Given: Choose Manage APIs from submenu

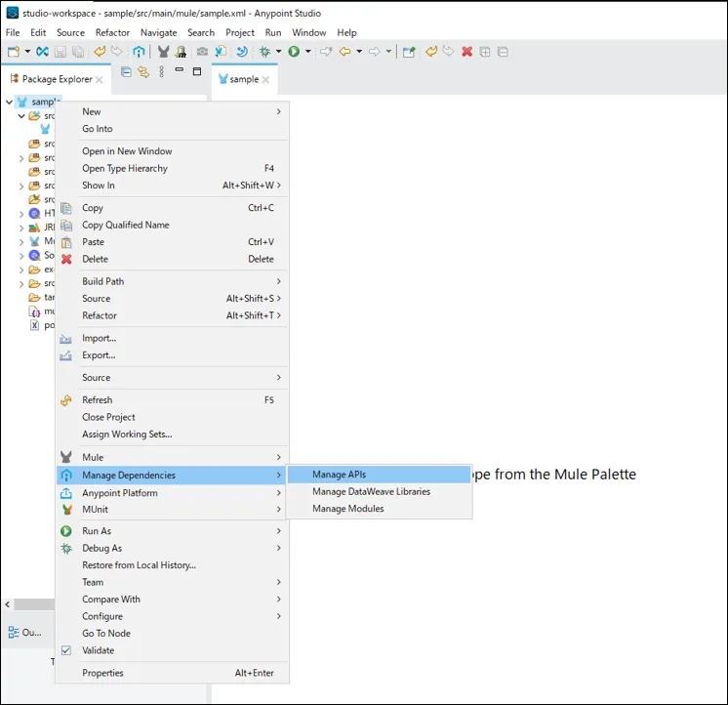Looking at the screenshot, I should pyautogui.click(x=379, y=475).
